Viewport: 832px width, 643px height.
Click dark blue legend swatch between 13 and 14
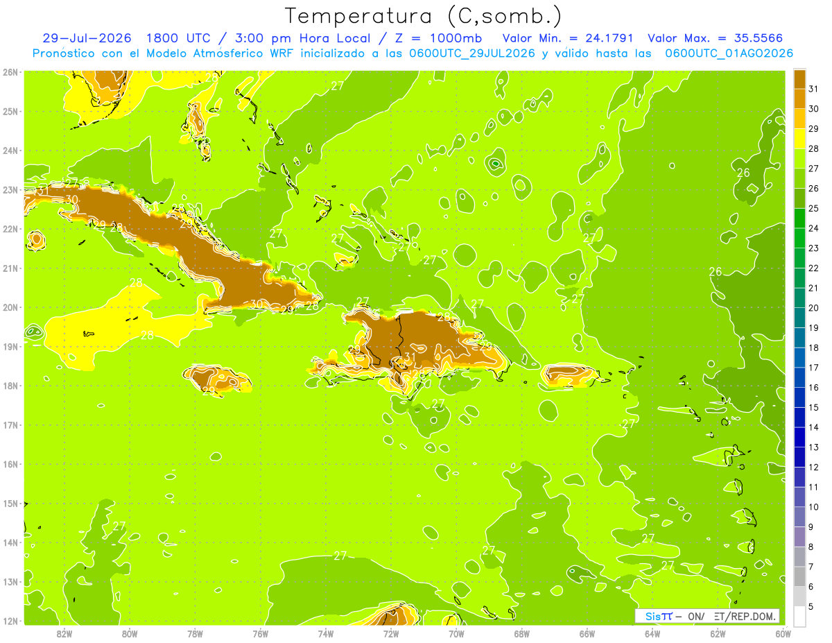pos(800,437)
